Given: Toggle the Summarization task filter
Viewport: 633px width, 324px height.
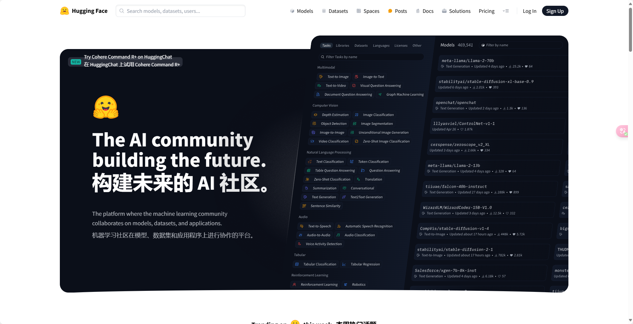Looking at the screenshot, I should click(320, 188).
